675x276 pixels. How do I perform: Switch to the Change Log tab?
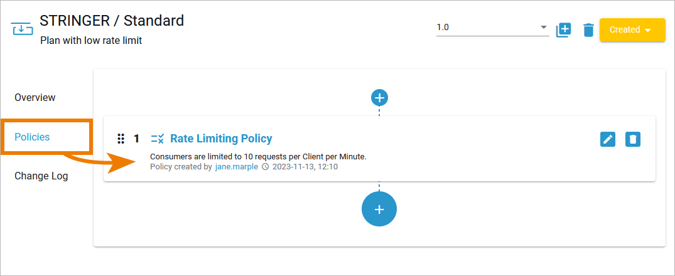pos(41,176)
